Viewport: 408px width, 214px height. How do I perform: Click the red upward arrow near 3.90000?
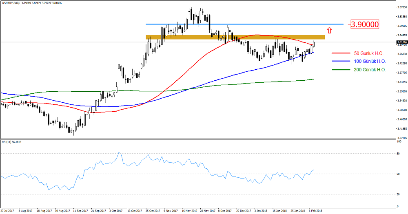point(330,30)
